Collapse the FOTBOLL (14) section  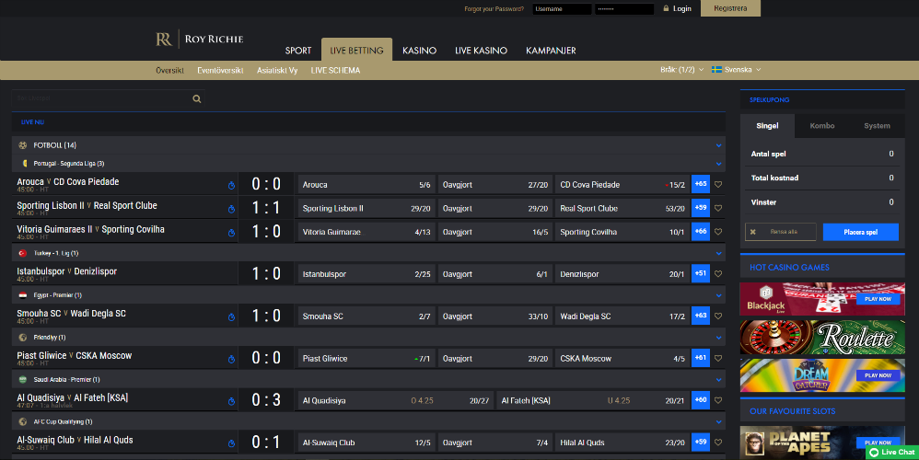(718, 145)
